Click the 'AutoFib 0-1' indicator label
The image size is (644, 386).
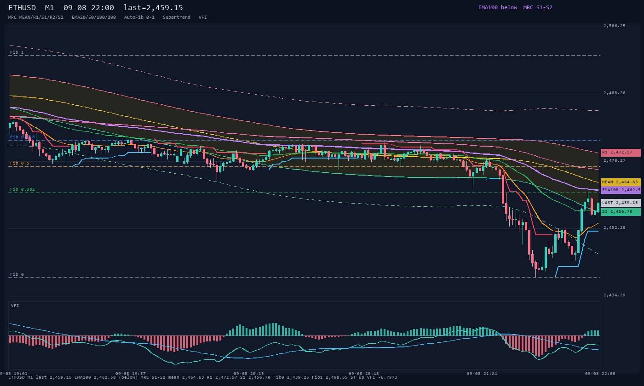139,17
